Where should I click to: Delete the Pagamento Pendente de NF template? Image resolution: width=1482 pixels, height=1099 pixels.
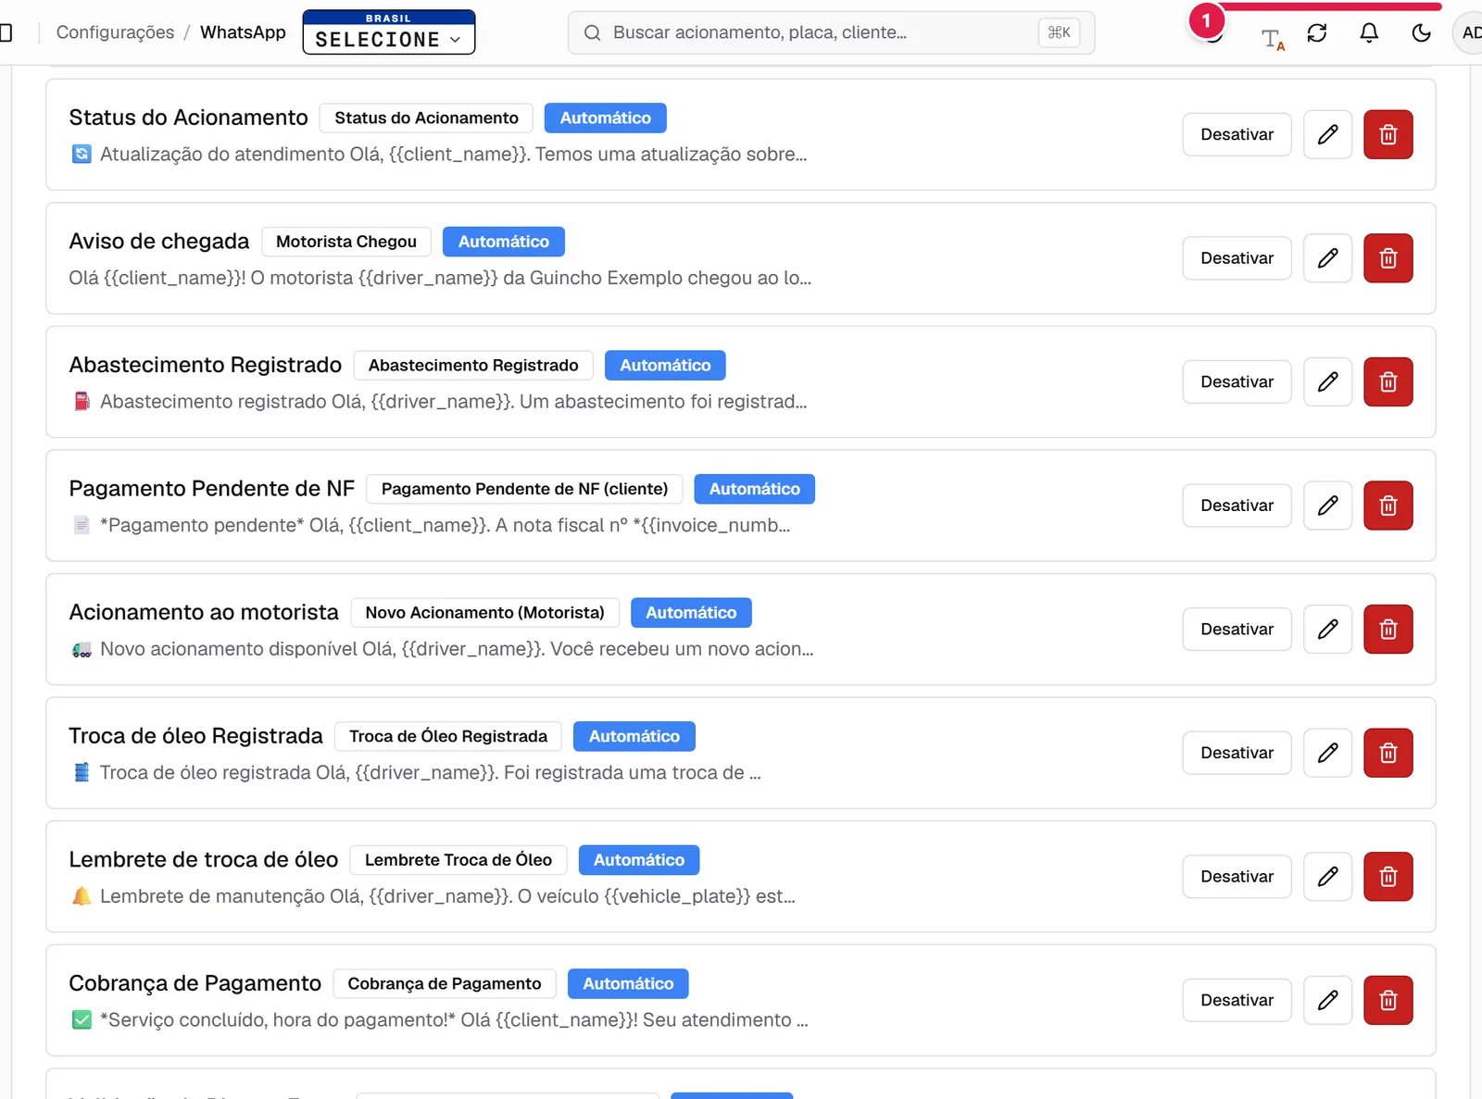(1388, 506)
